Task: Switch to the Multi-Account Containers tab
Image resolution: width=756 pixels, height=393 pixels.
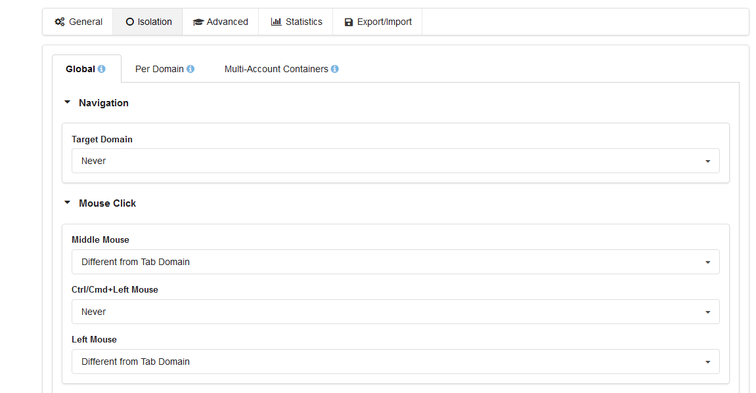Action: pyautogui.click(x=276, y=69)
